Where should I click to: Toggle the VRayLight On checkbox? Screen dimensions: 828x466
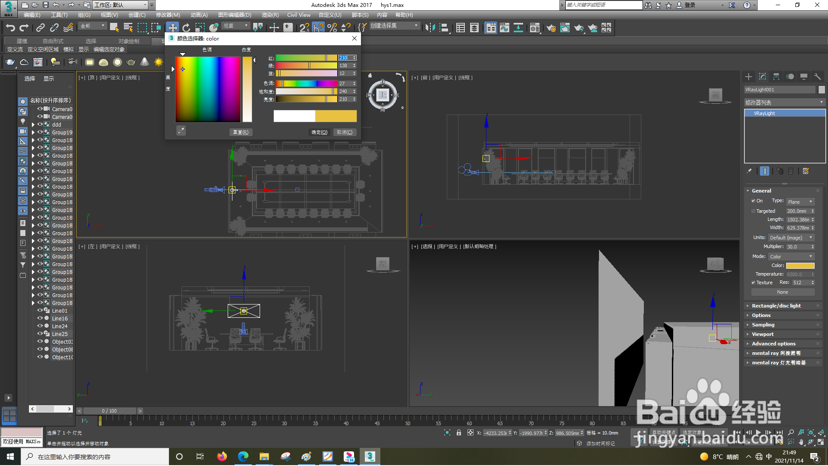click(x=753, y=201)
